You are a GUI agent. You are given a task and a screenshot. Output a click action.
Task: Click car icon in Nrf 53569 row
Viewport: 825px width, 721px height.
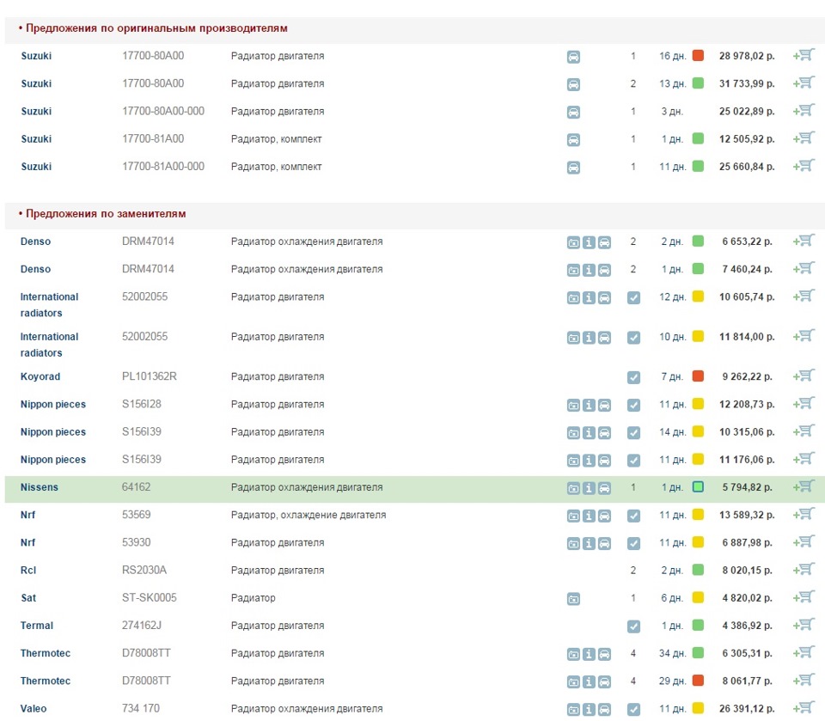point(604,516)
